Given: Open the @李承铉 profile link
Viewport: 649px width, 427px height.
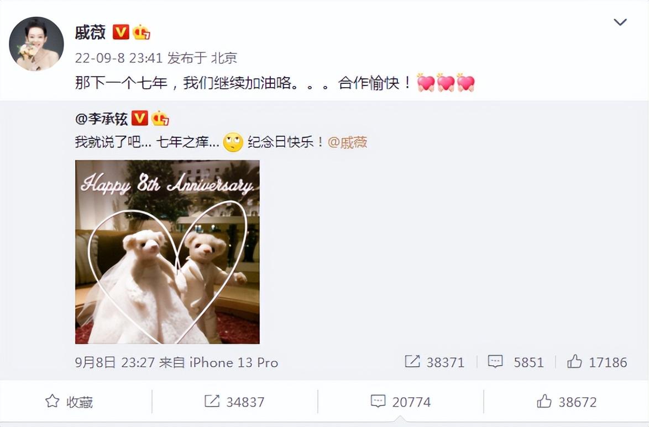Looking at the screenshot, I should pos(101,119).
